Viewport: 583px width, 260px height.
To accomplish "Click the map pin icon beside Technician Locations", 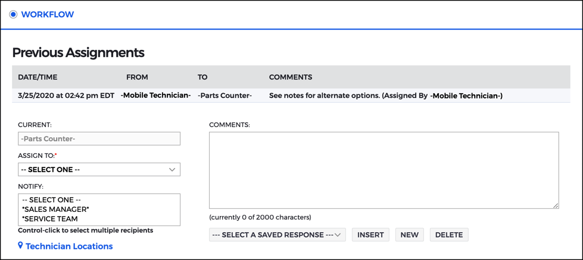I will click(x=20, y=246).
